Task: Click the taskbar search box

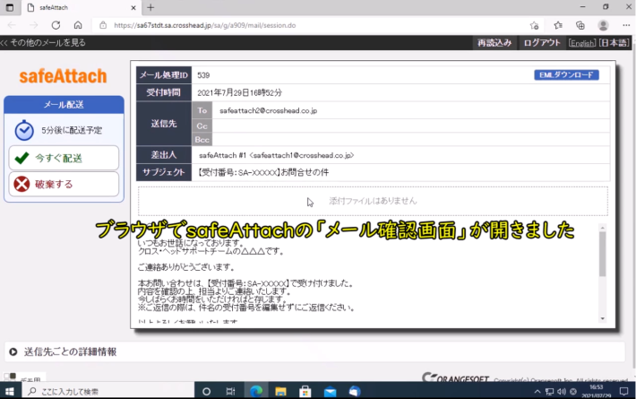Action: point(107,391)
